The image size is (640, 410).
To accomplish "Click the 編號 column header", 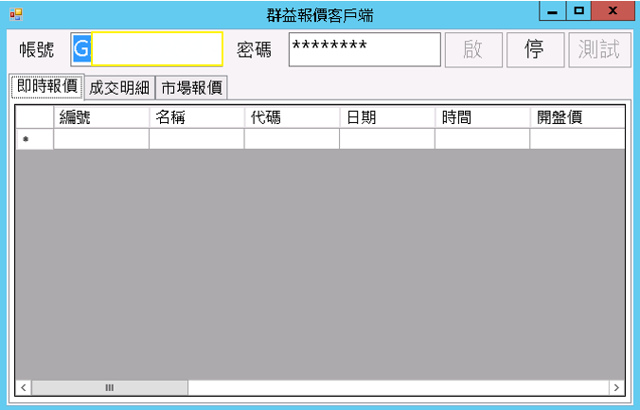I will pos(101,117).
